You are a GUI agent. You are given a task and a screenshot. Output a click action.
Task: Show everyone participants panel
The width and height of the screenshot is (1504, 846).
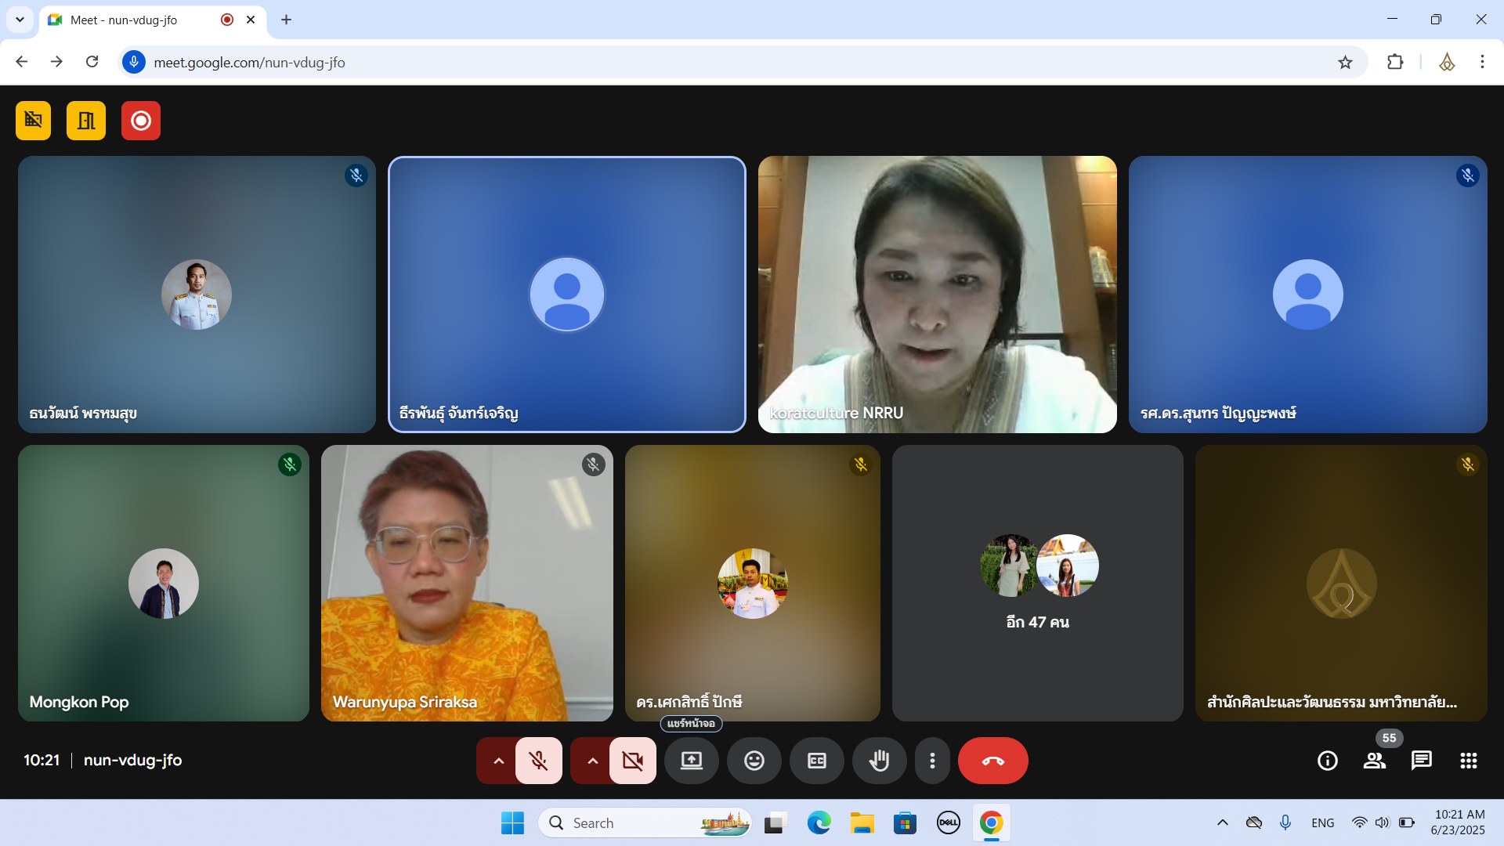1375,761
